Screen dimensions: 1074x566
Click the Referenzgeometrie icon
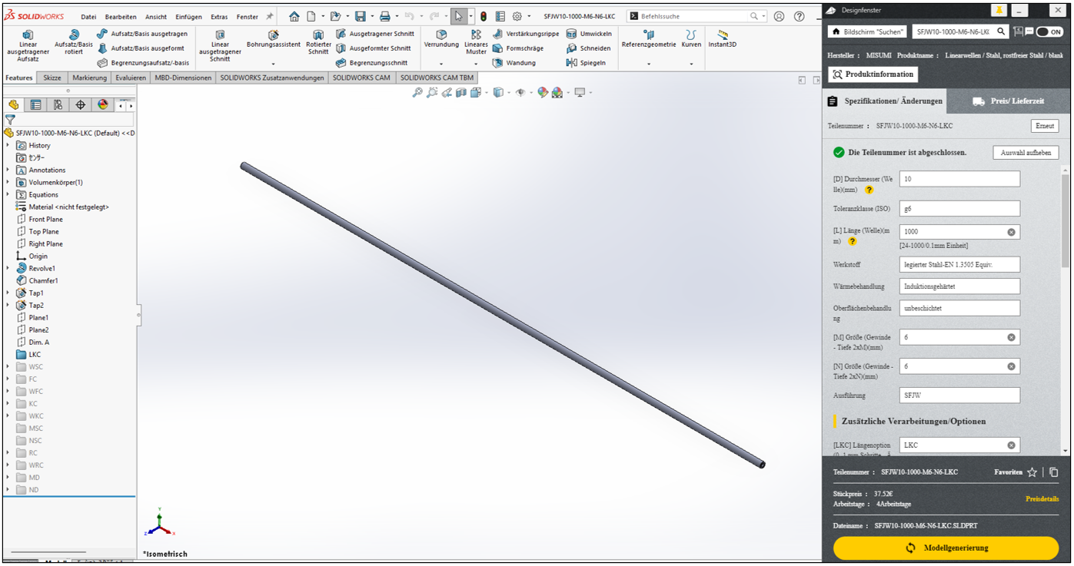[x=648, y=35]
